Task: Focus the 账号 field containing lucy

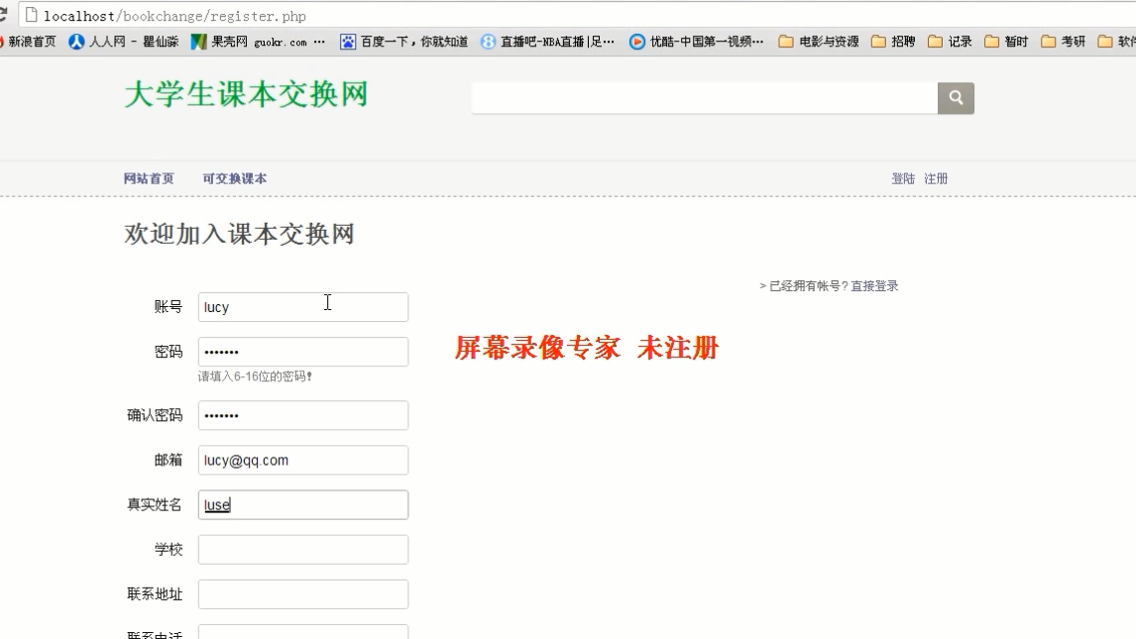Action: [303, 307]
